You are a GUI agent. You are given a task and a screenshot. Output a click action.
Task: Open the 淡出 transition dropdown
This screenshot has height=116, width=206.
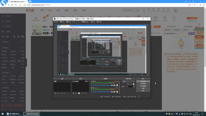click(128, 81)
